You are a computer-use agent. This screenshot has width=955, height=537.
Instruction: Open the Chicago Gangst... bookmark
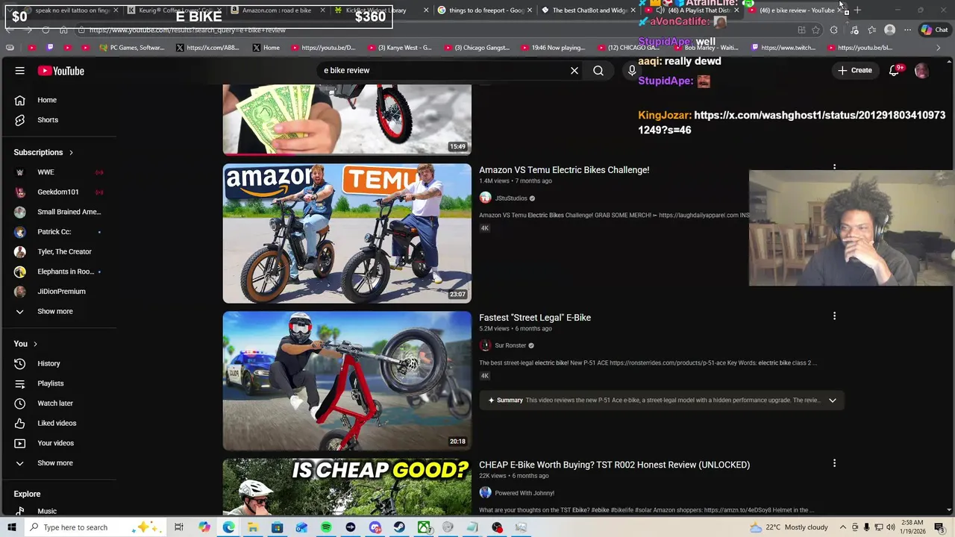click(476, 48)
